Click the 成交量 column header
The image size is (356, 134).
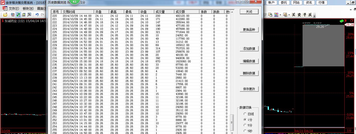point(164,12)
